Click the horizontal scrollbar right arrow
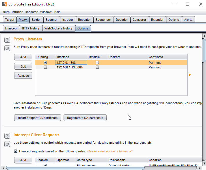The width and height of the screenshot is (206, 170). pyautogui.click(x=200, y=168)
